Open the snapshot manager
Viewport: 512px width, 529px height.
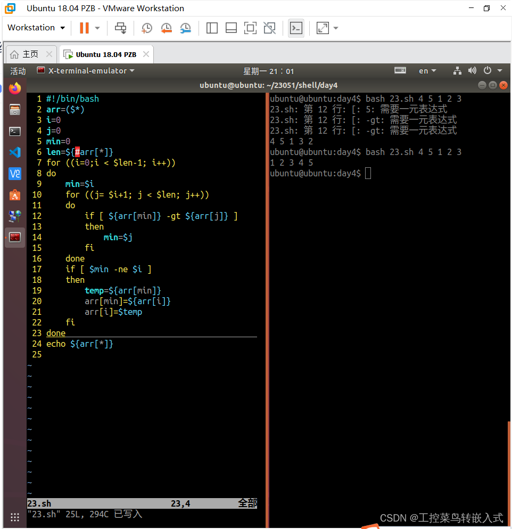tap(186, 28)
